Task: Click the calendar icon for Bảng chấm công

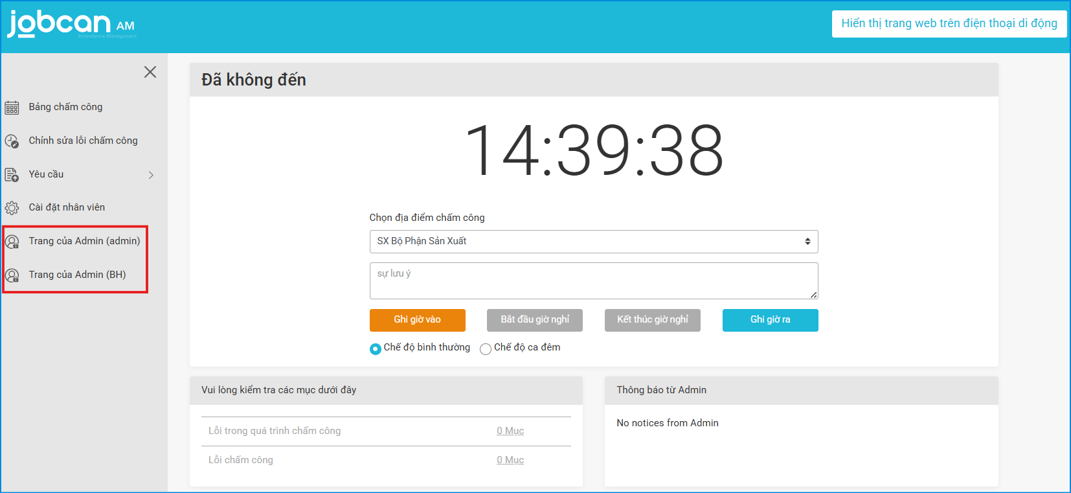Action: pos(12,108)
